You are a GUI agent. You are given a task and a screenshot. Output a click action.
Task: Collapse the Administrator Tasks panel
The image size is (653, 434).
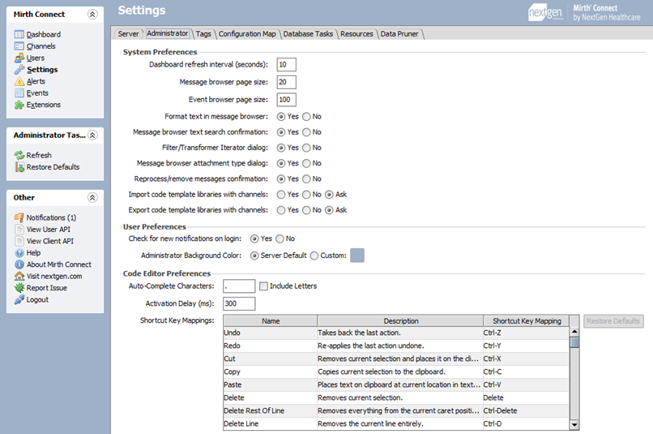point(92,135)
